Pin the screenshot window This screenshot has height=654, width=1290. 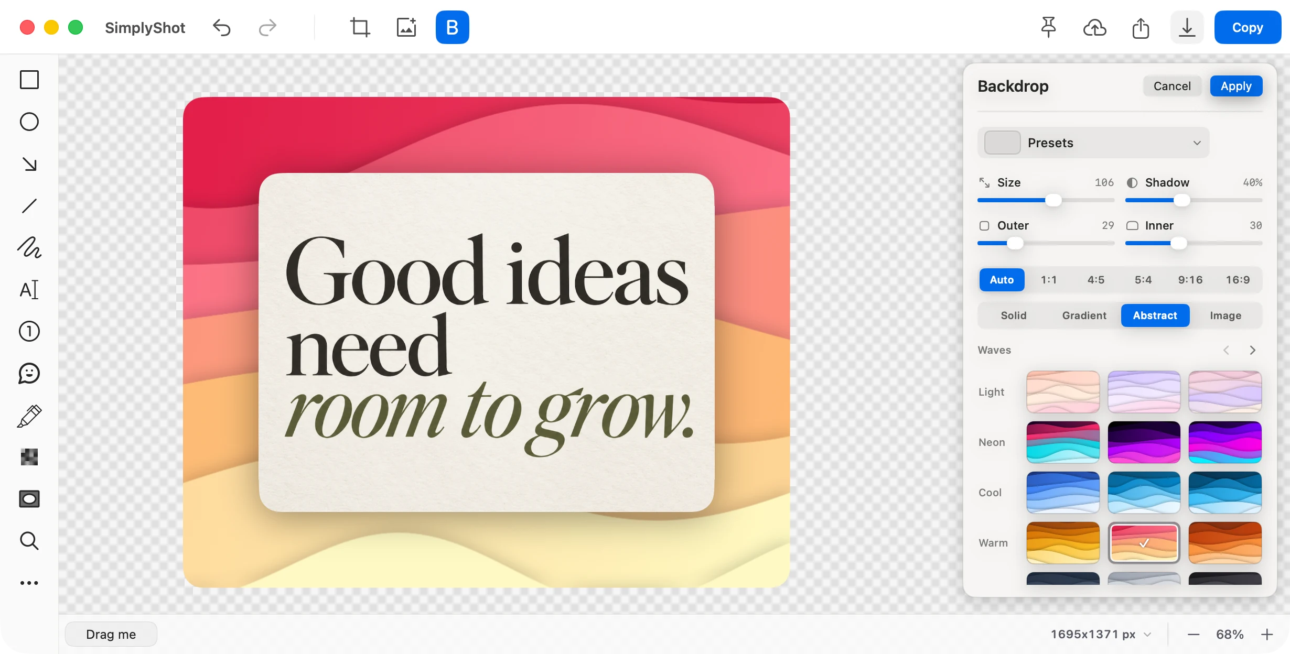[1048, 27]
